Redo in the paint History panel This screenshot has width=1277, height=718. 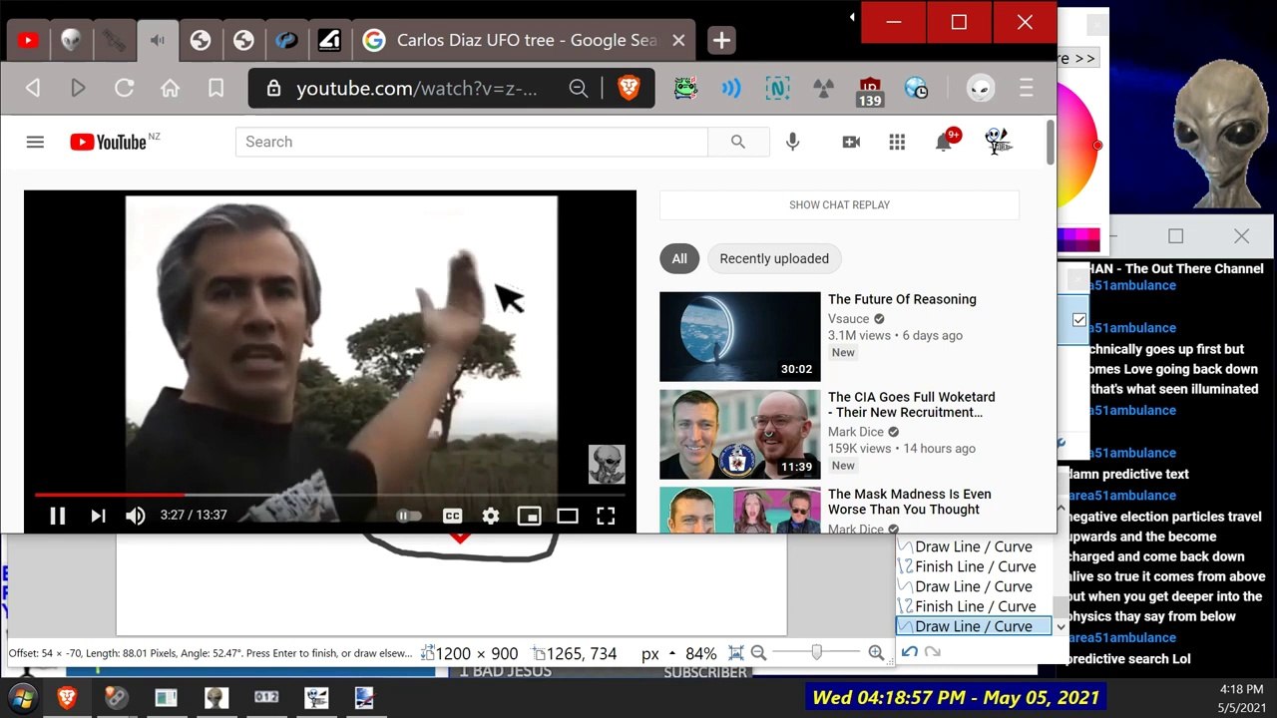pyautogui.click(x=933, y=652)
